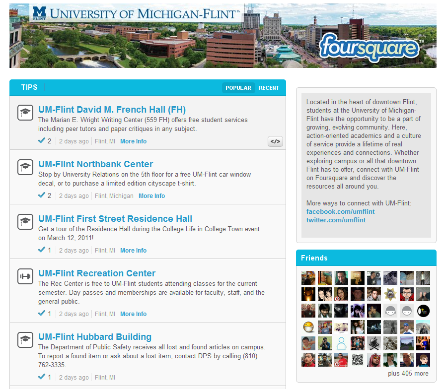Screen dimensions: 445x389
Task: Open the UM-Flint David M. French Hall venue
Action: click(112, 110)
